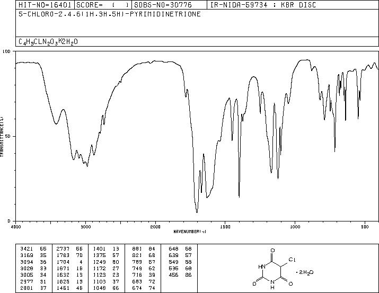
Task: Select peak value 2737 in the table
Action: pos(63,249)
